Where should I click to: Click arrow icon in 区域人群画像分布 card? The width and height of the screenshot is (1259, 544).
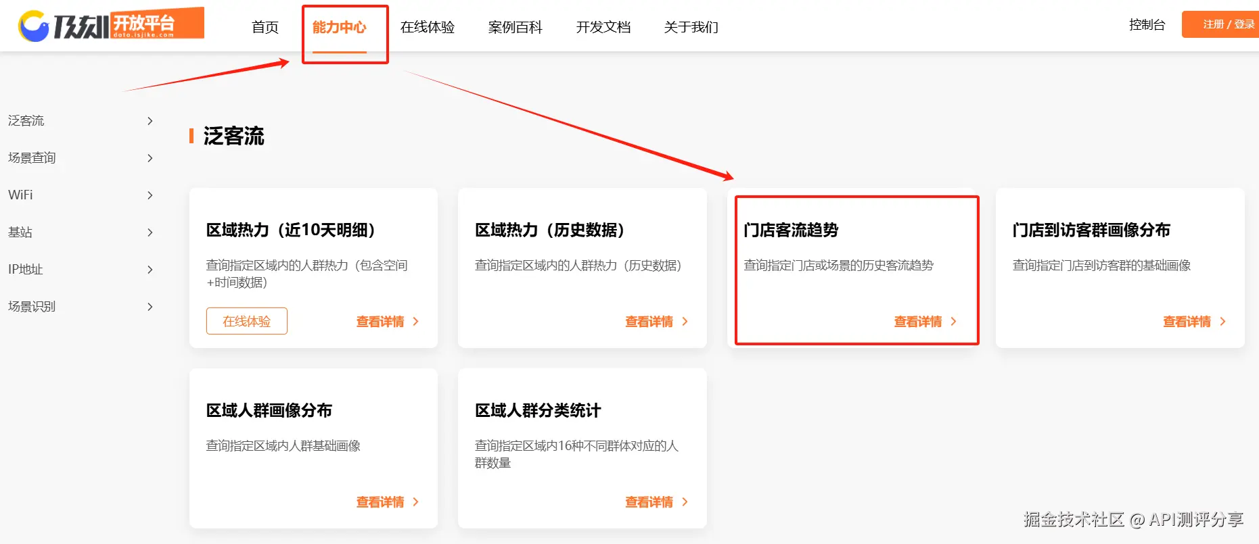tap(415, 502)
